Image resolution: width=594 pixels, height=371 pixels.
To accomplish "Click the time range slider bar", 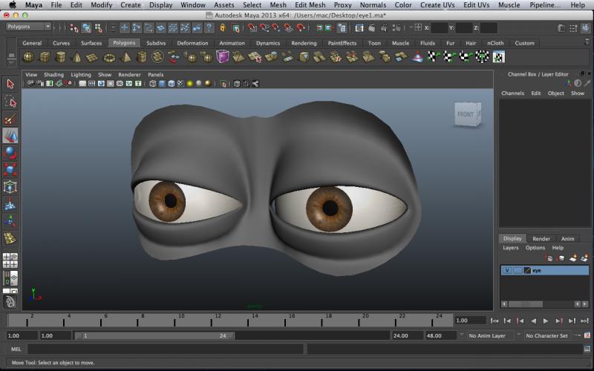I will click(x=156, y=335).
